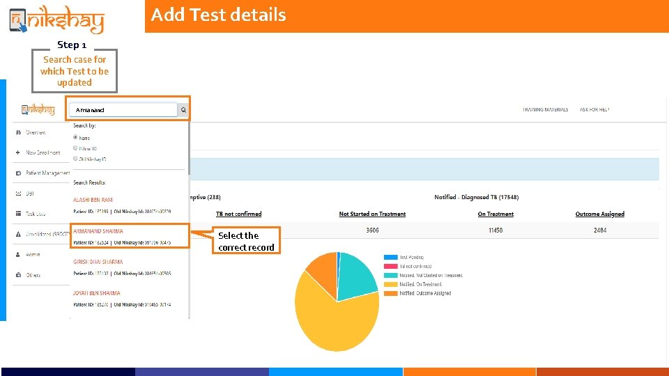Click the Ask For Help link
Image resolution: width=669 pixels, height=376 pixels.
(594, 109)
